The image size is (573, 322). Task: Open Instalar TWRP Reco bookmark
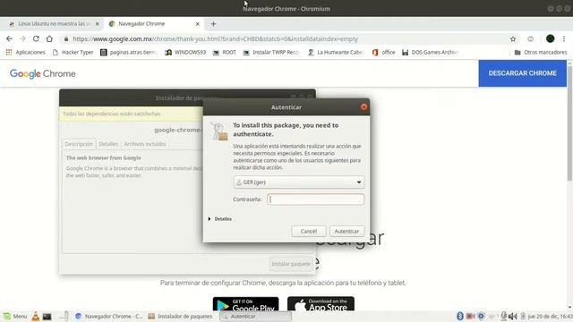click(x=271, y=52)
